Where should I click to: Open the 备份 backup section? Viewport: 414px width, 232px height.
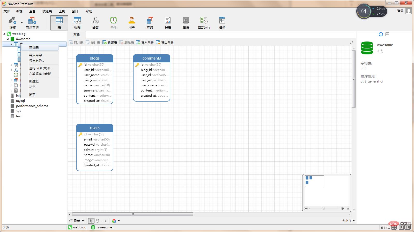pos(186,23)
